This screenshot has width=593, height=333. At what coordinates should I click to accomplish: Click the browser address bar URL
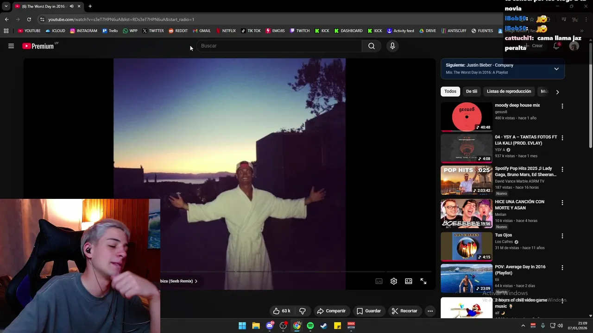point(121,19)
